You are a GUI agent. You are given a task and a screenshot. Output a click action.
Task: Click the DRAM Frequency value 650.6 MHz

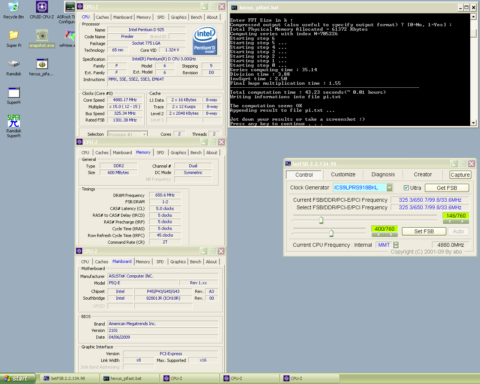point(165,195)
